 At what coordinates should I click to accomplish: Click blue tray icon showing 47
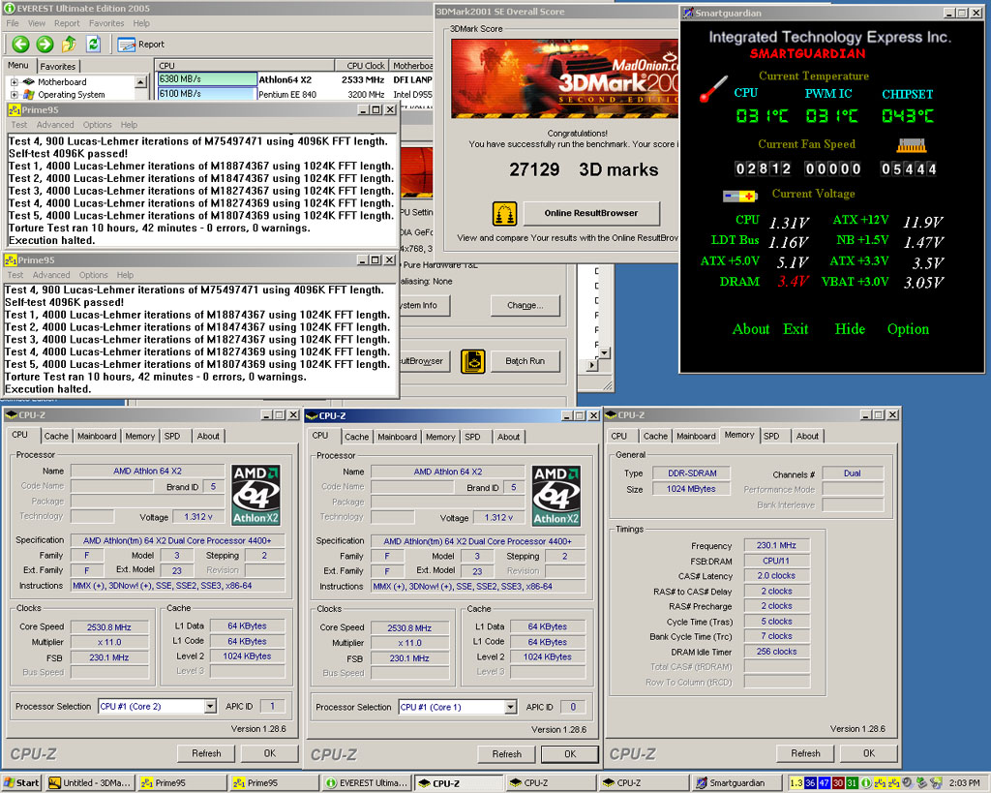pyautogui.click(x=825, y=783)
